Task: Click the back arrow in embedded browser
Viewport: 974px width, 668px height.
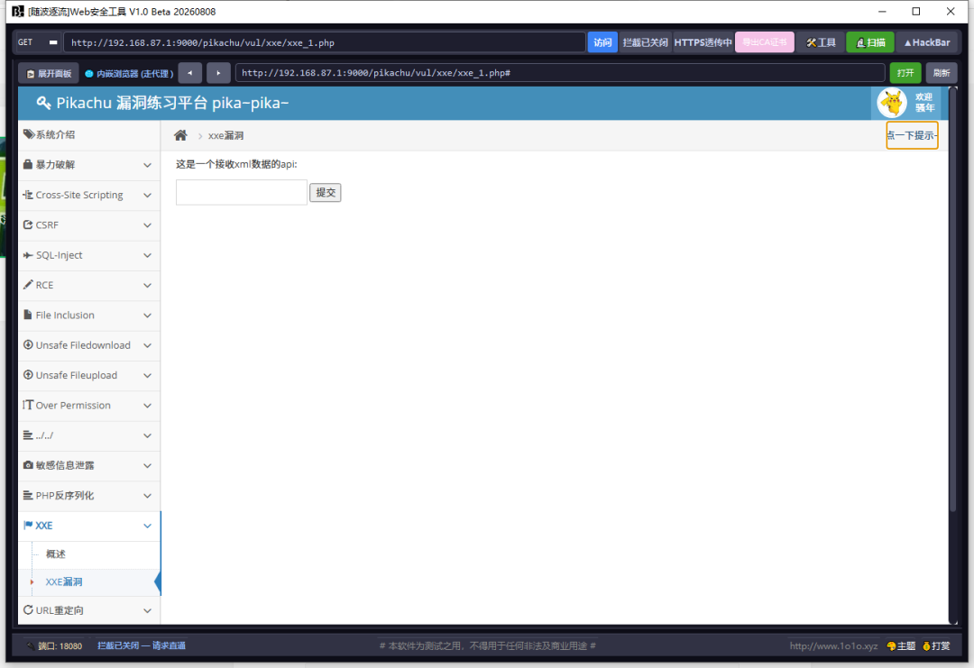Action: [190, 73]
